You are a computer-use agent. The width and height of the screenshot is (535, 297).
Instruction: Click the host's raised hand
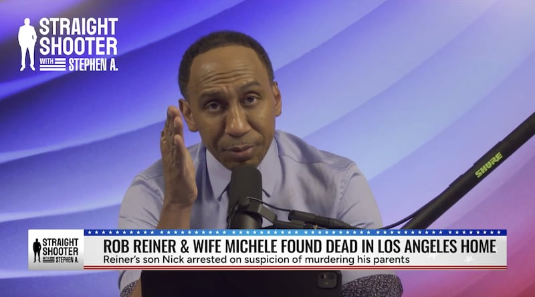(x=178, y=158)
